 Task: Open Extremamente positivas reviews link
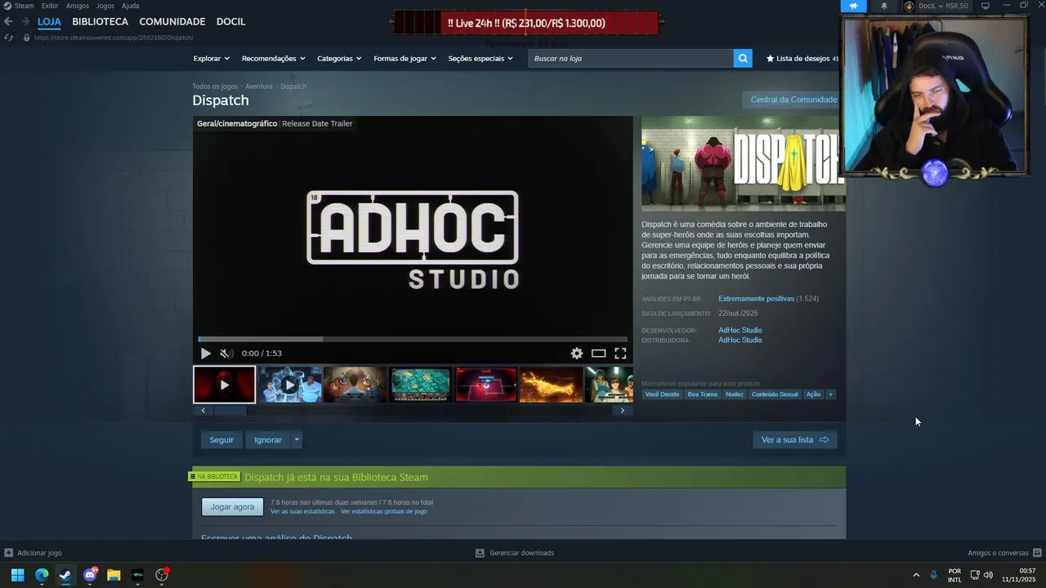[756, 299]
